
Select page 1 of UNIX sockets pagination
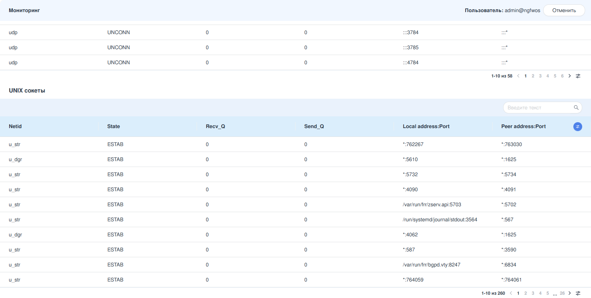(518, 293)
